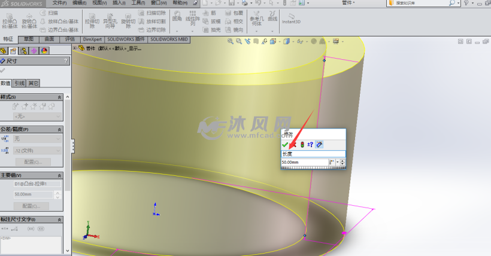Select the 拉伸凸台/基体 extrude tool
Image resolution: width=491 pixels, height=256 pixels.
(x=10, y=21)
